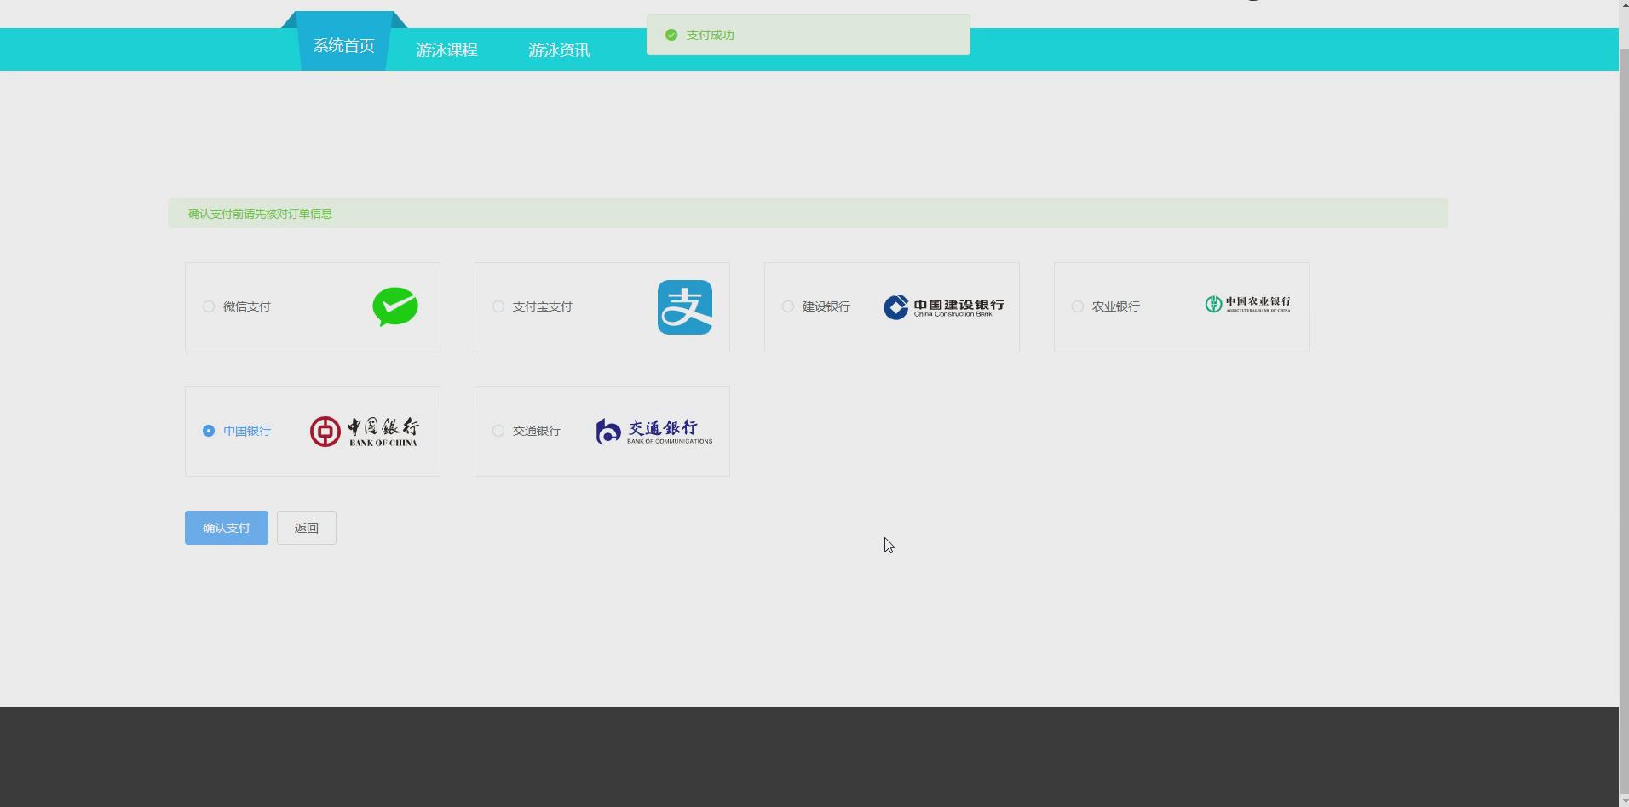The image size is (1629, 807).
Task: Click the Bank of China logo
Action: coord(364,432)
